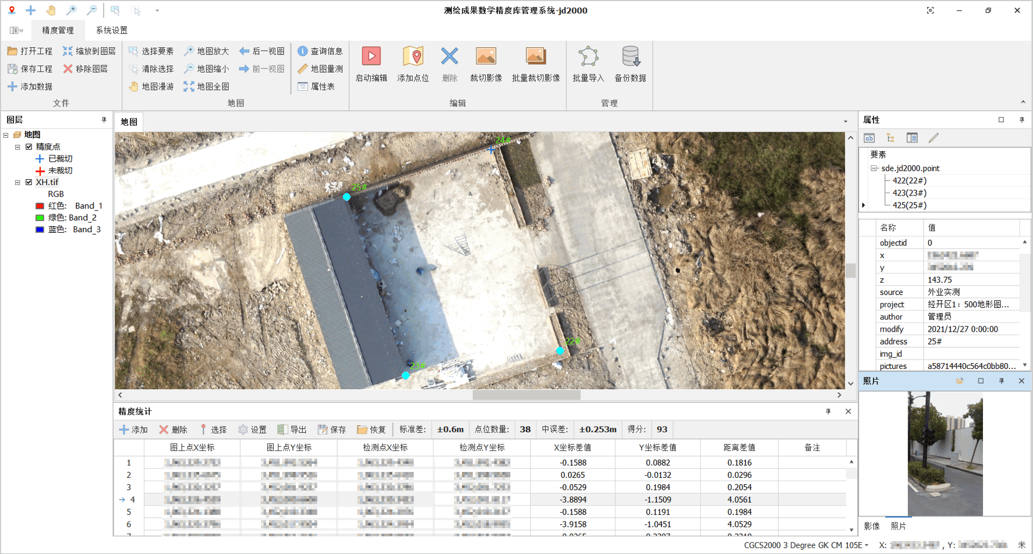The image size is (1033, 554).
Task: Click the pencil edit icon in 属性 panel
Action: click(x=933, y=138)
